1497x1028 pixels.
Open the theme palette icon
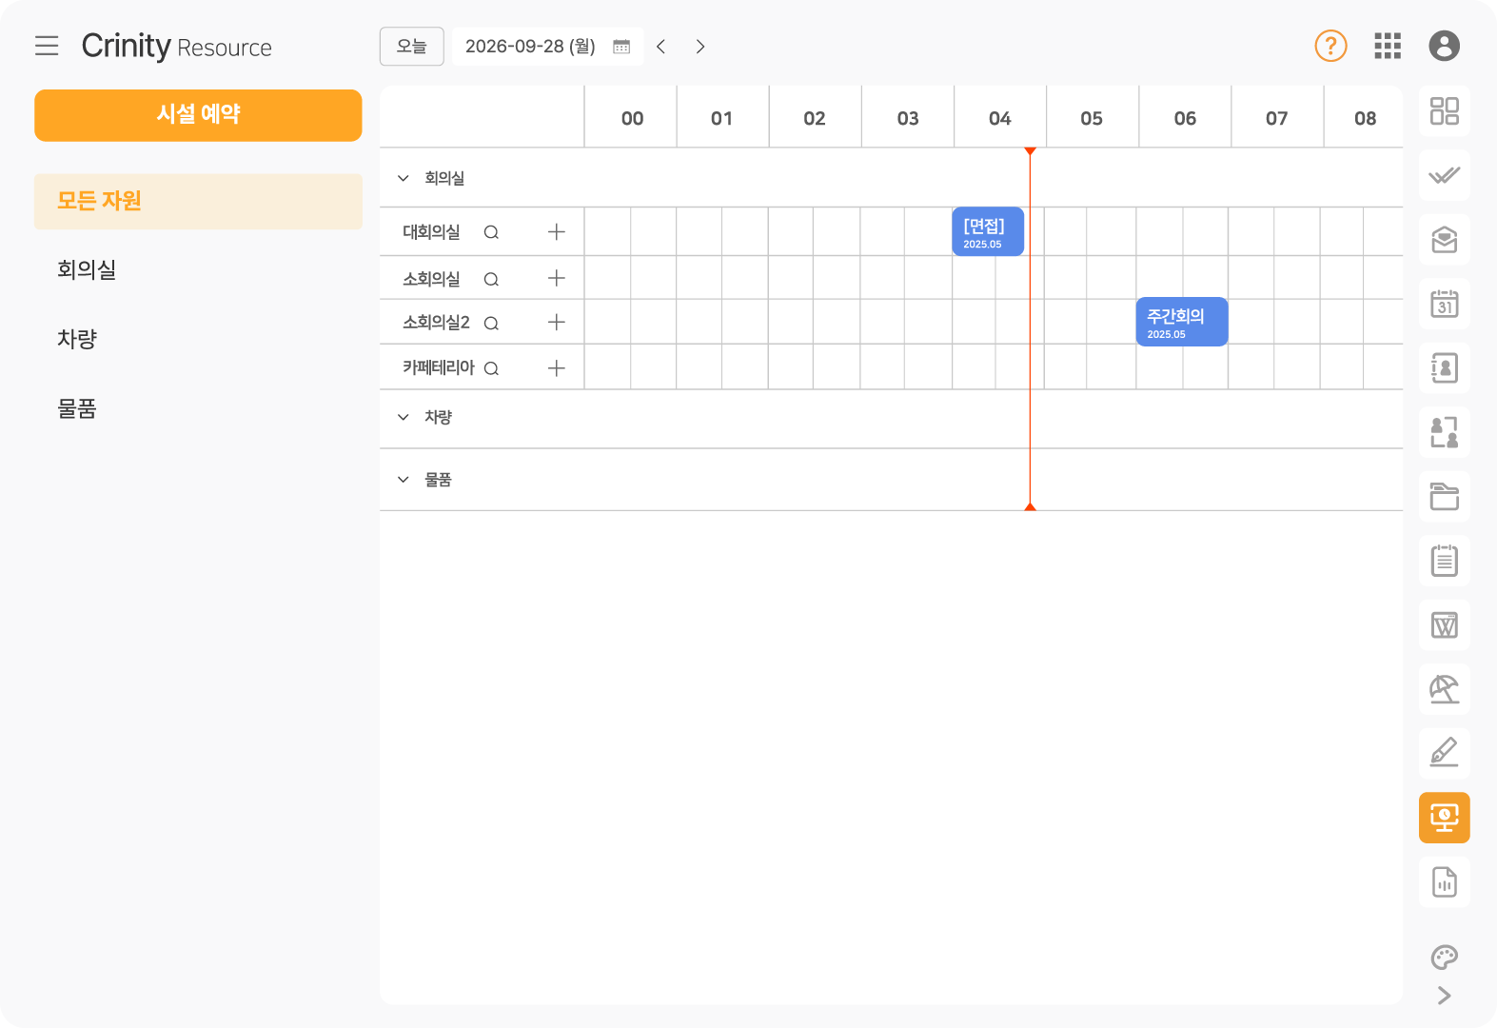[1444, 958]
